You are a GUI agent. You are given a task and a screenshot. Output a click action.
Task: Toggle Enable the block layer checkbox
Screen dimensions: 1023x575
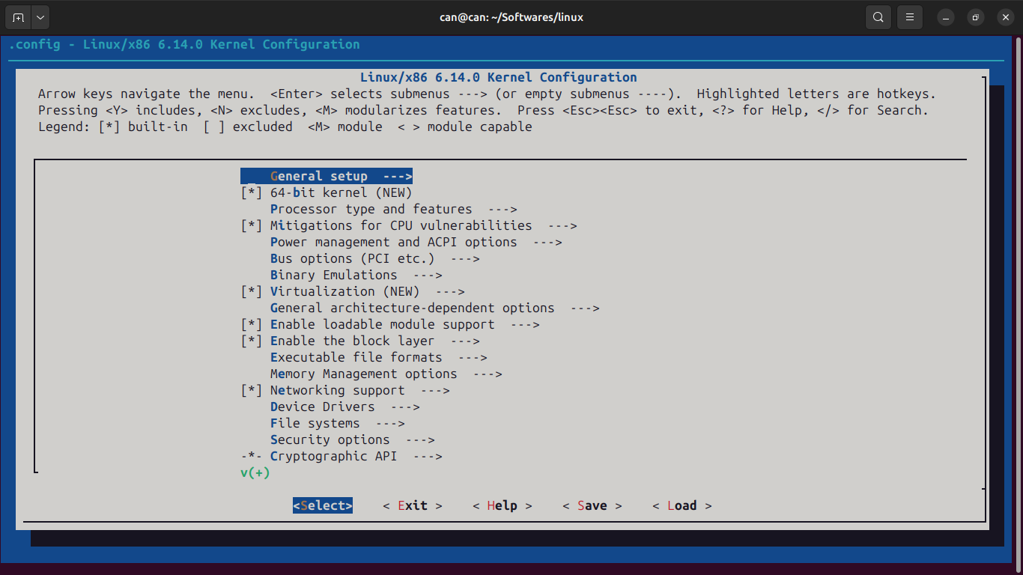(252, 341)
